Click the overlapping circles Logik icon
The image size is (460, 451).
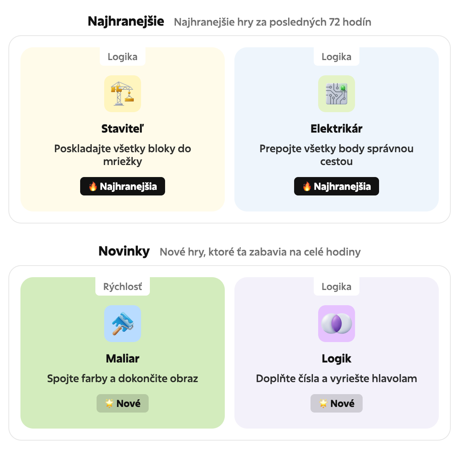tap(337, 324)
